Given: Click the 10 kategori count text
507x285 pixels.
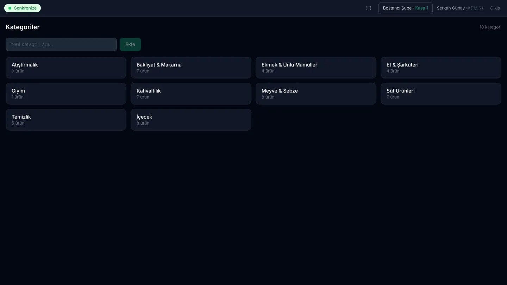Looking at the screenshot, I should pyautogui.click(x=490, y=27).
